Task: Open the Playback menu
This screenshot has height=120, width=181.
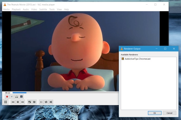Action: click(x=16, y=9)
